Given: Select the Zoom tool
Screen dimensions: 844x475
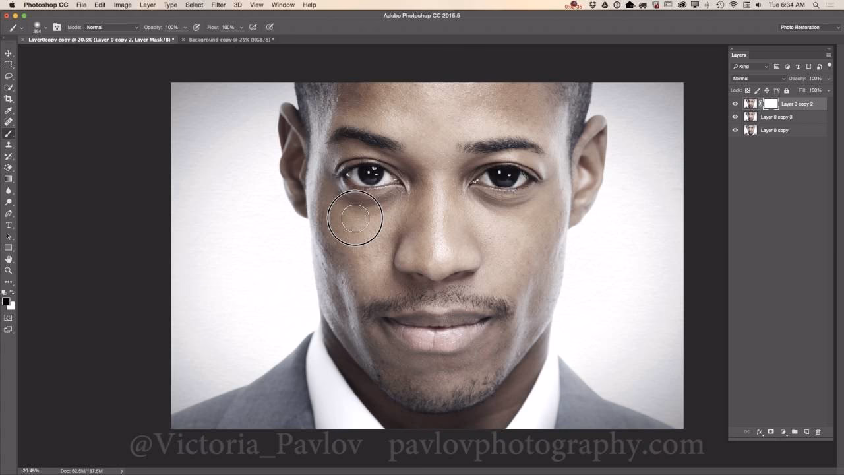Looking at the screenshot, I should point(9,270).
